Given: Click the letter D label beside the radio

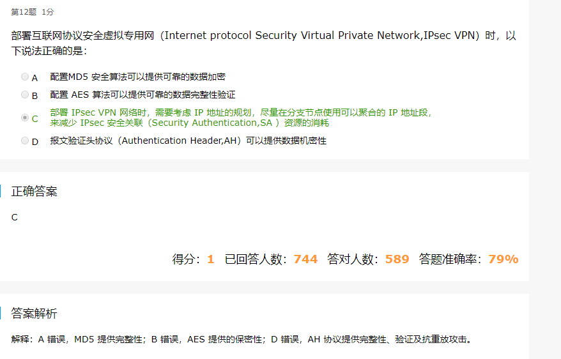Looking at the screenshot, I should coord(35,142).
